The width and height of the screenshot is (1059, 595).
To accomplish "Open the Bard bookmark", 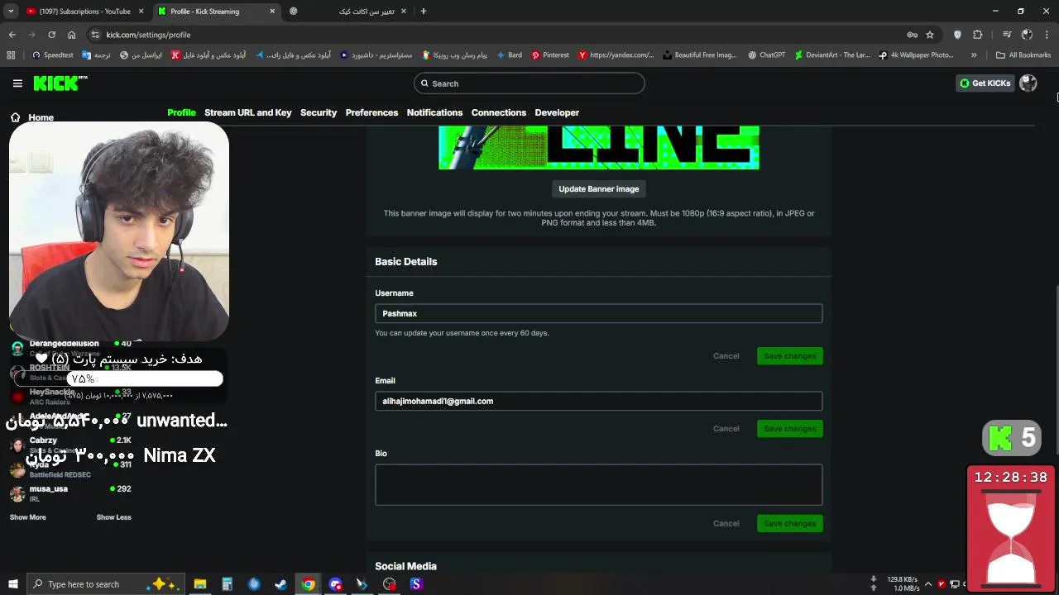I will tap(509, 55).
